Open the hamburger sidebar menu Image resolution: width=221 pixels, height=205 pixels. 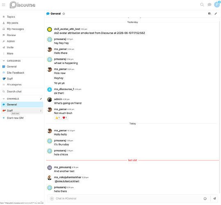(4, 5)
